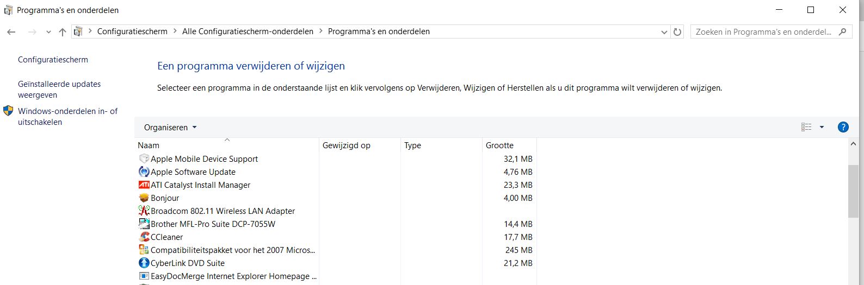Click the Broadcom Wireless LAN Adapter icon
This screenshot has height=285, width=864.
(144, 211)
